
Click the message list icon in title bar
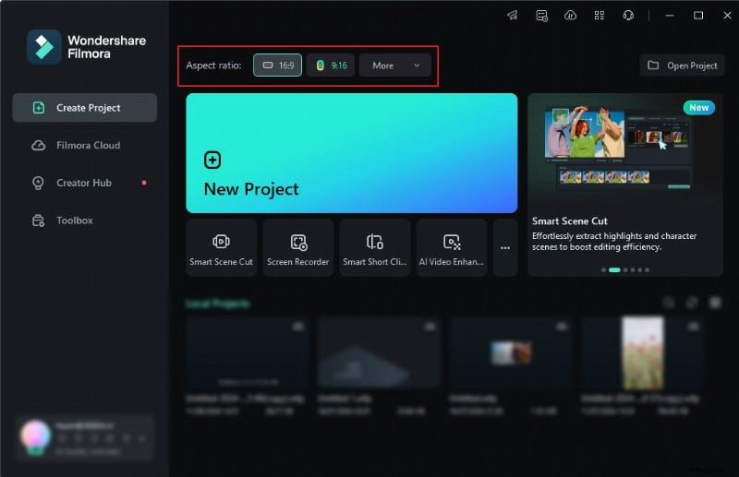[541, 16]
